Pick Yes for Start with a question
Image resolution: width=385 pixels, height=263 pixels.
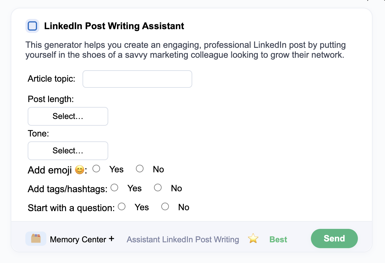pos(122,207)
